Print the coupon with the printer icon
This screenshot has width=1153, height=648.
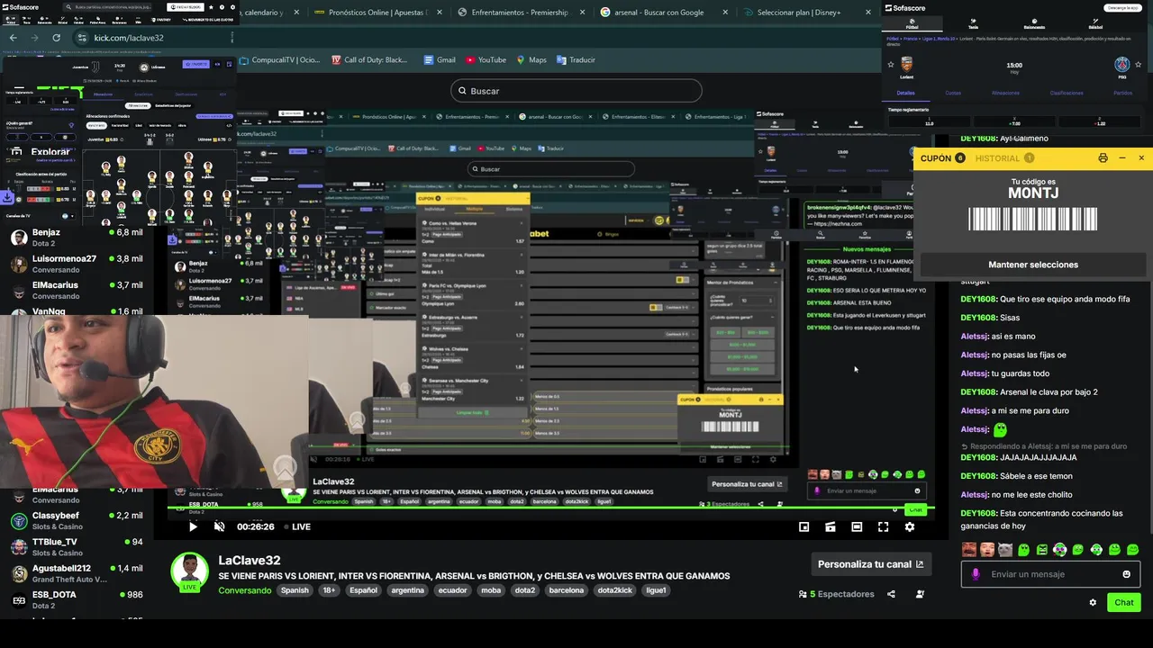(1103, 157)
